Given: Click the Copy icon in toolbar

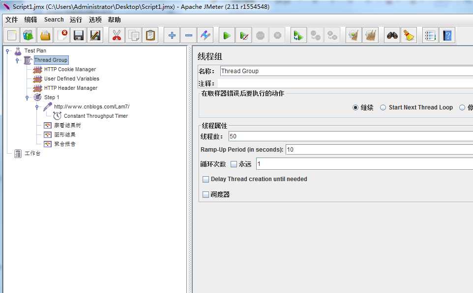Looking at the screenshot, I should tap(133, 35).
